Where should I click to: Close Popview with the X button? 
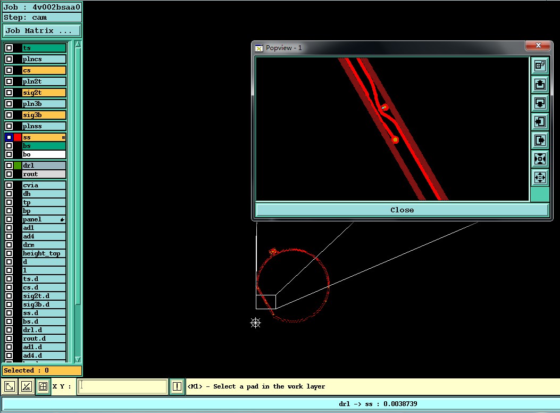(x=538, y=45)
